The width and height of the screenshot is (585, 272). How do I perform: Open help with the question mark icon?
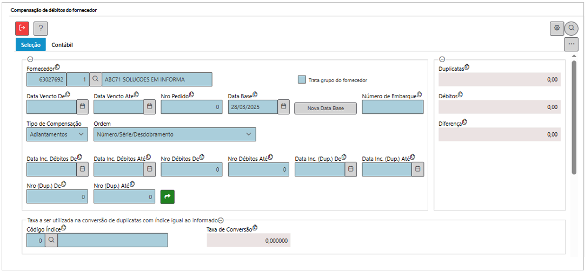click(41, 29)
